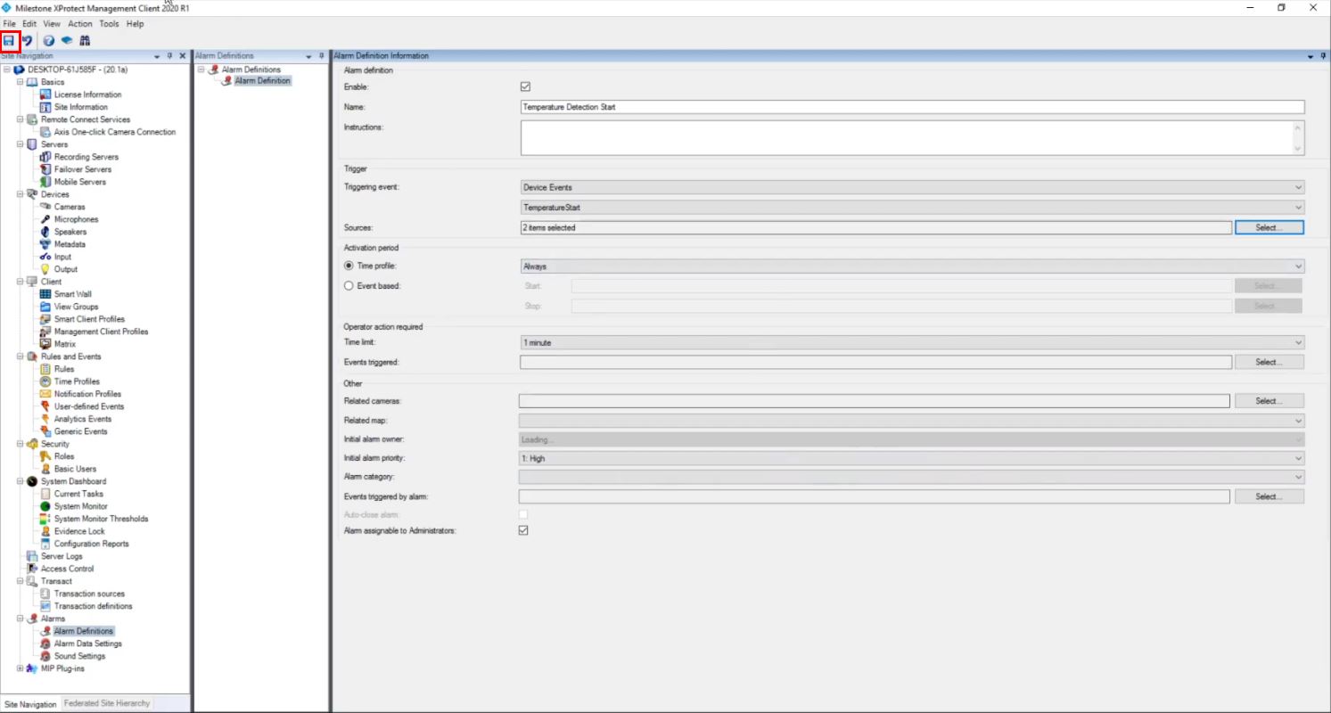The image size is (1331, 713).
Task: Open the View menu
Action: (52, 24)
